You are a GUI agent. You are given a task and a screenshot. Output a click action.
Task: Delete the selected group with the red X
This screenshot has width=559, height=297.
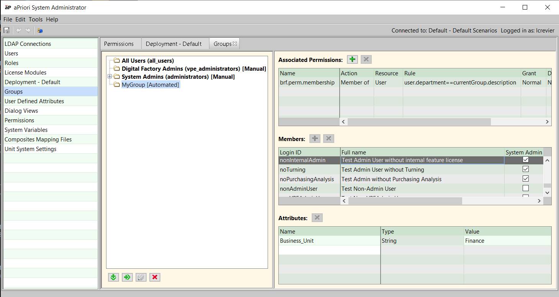click(x=155, y=277)
